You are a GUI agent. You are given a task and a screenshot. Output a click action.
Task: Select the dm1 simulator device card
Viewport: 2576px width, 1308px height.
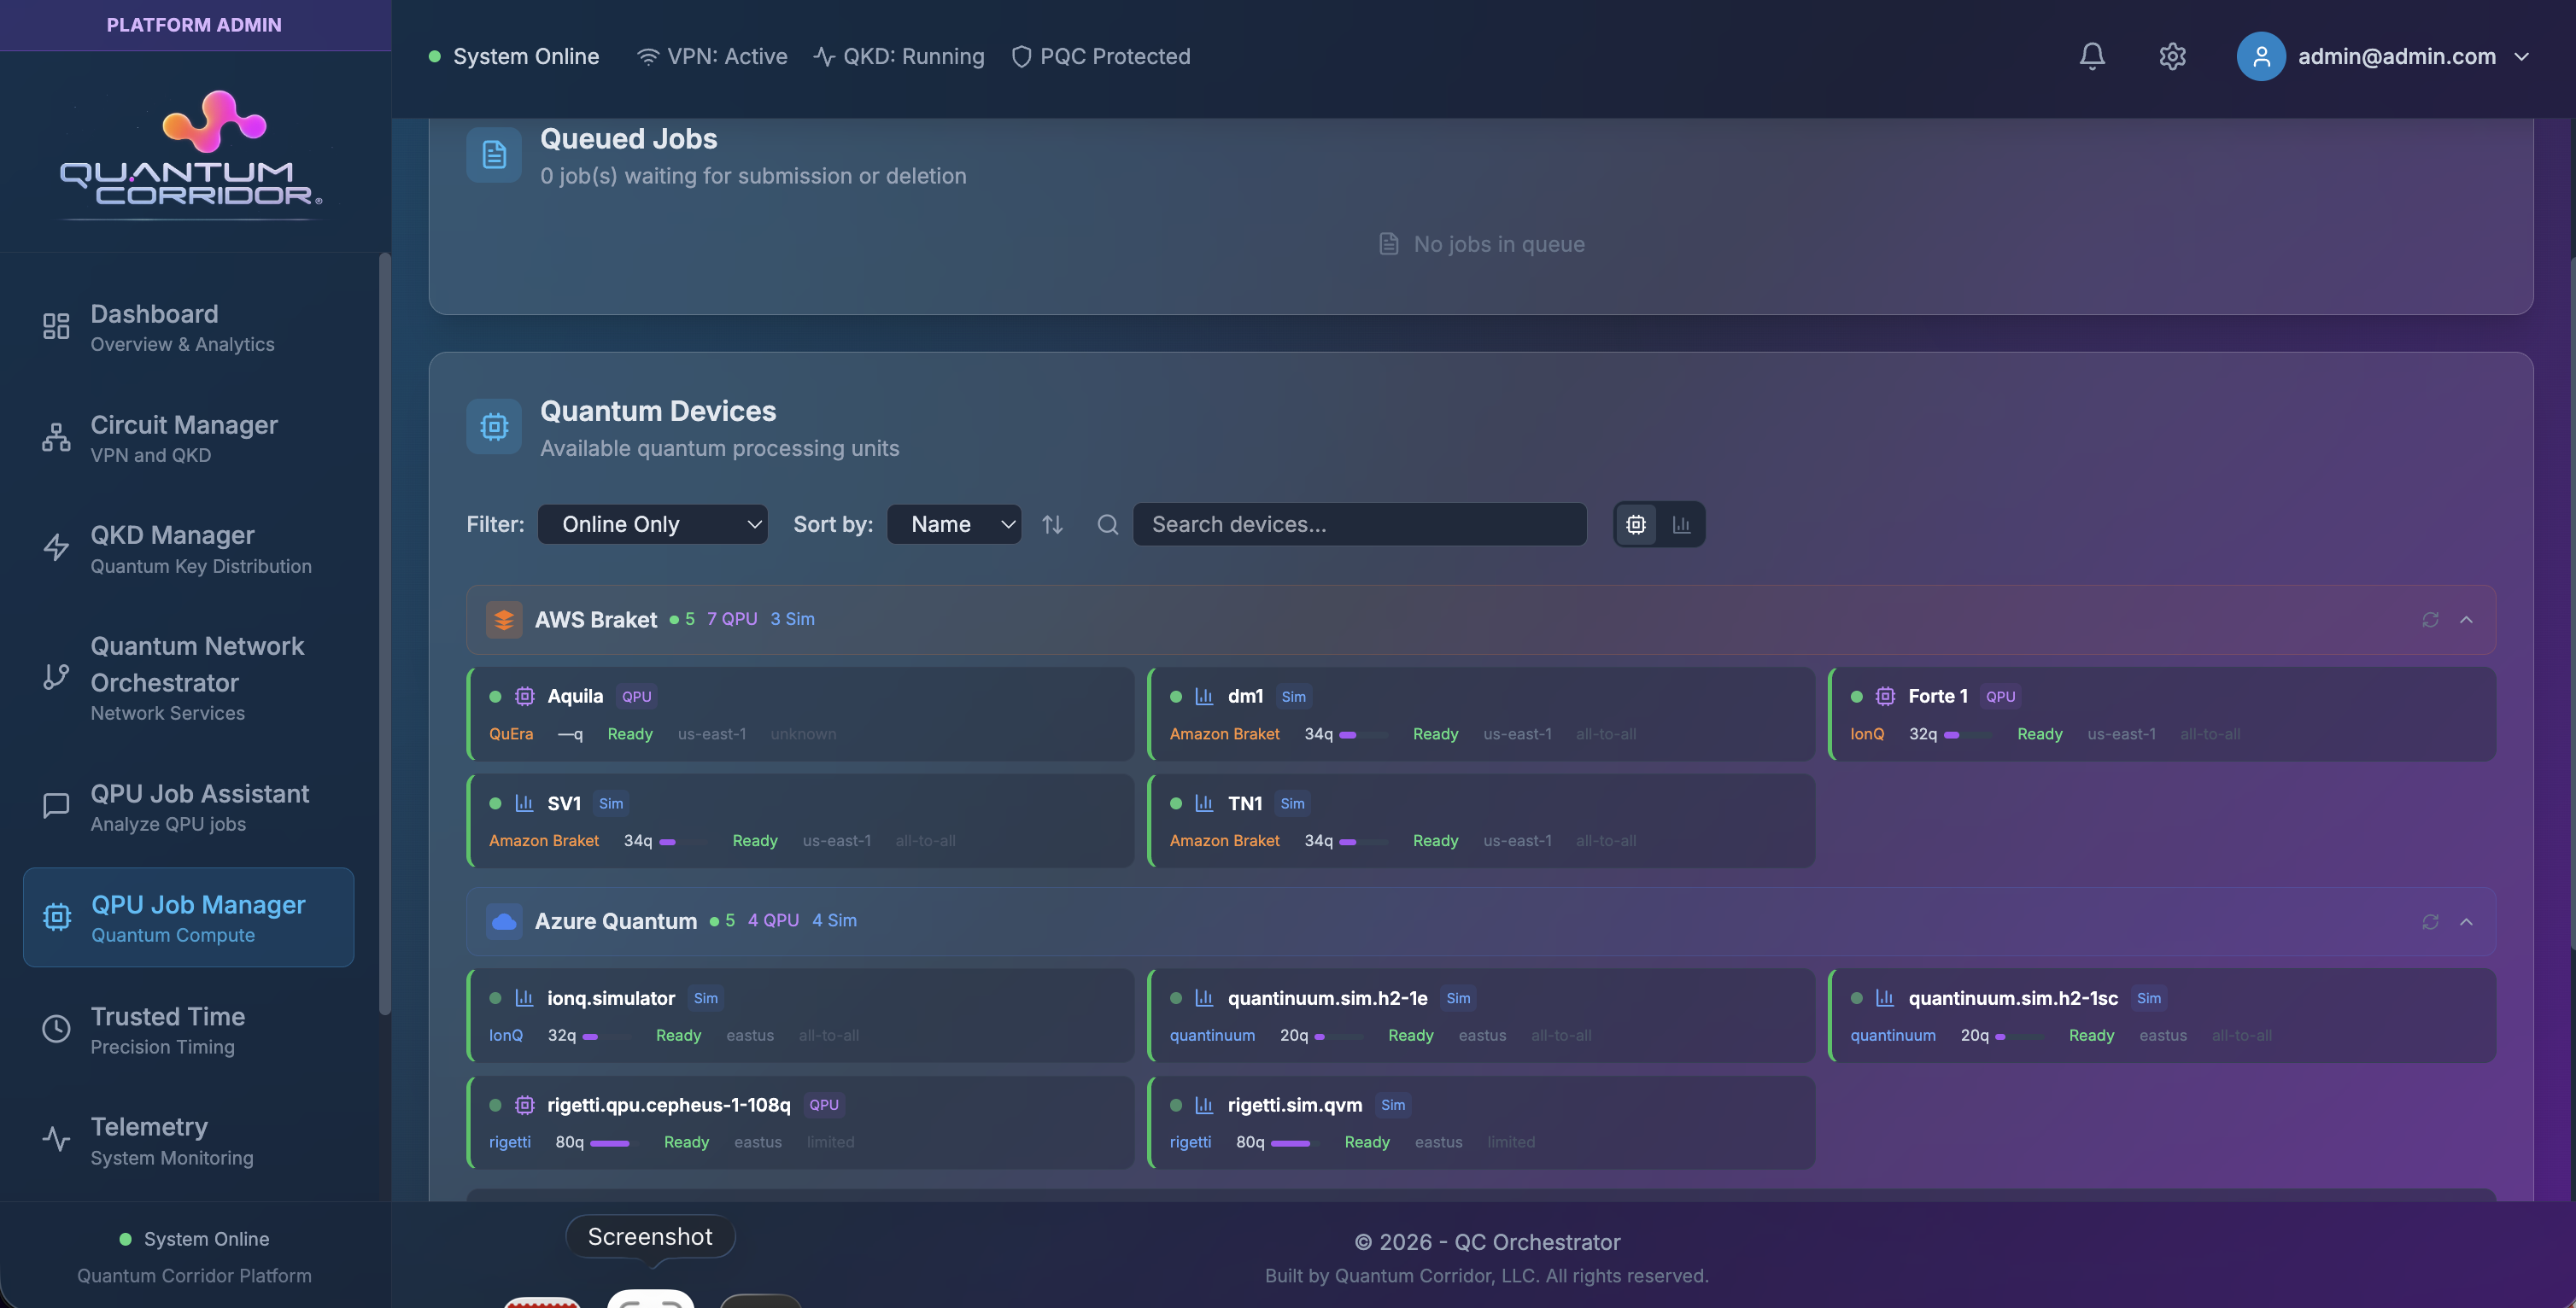click(x=1481, y=714)
